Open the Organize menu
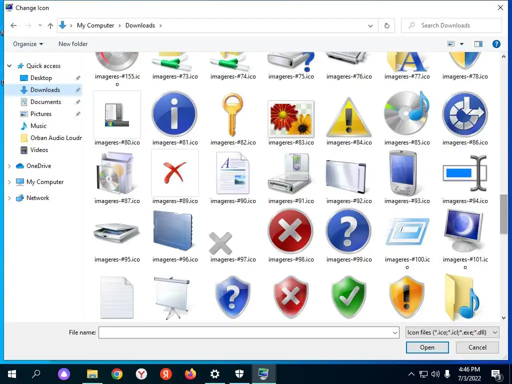512x384 pixels. pos(28,44)
